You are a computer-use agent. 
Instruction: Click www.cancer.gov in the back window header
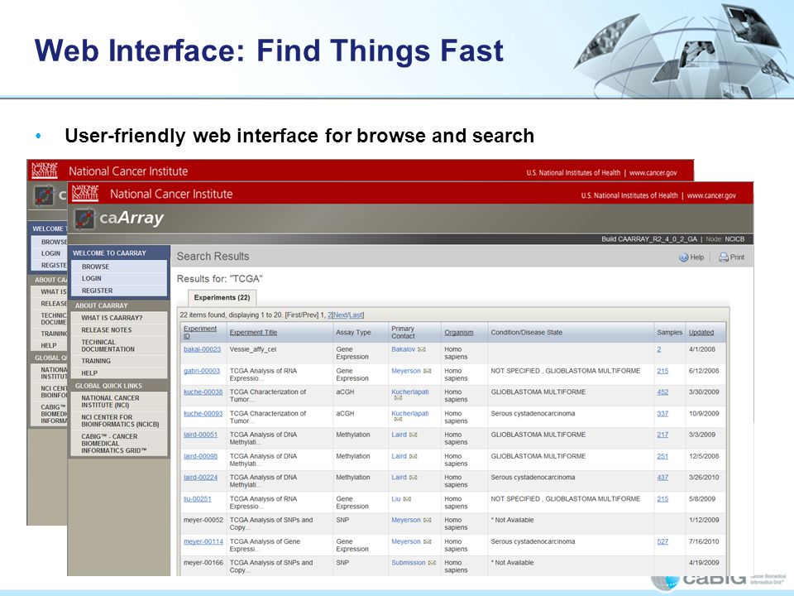click(653, 173)
